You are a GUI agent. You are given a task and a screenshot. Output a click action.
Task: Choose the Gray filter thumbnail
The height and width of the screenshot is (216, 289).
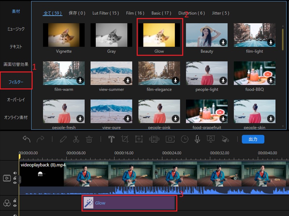pyautogui.click(x=111, y=35)
